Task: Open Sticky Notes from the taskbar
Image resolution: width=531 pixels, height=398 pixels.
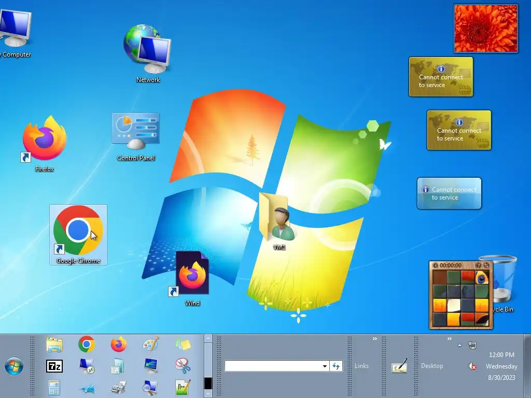Action: click(x=183, y=345)
